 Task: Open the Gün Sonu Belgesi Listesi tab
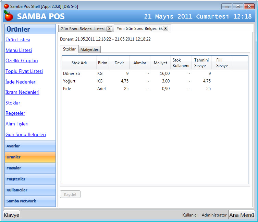(82, 29)
